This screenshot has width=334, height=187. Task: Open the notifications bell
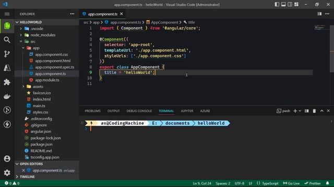[x=327, y=183]
